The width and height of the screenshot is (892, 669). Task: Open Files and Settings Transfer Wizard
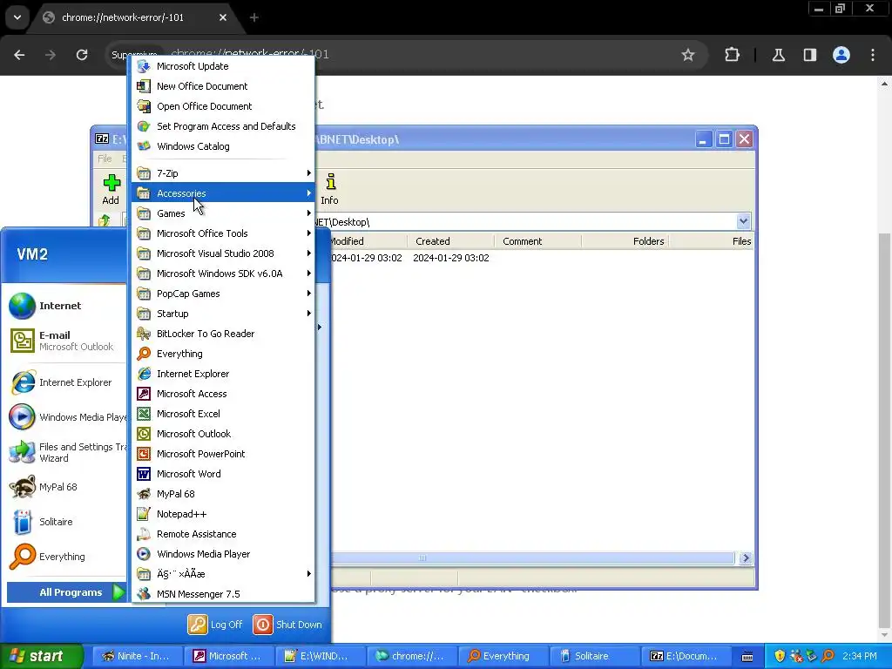click(66, 453)
